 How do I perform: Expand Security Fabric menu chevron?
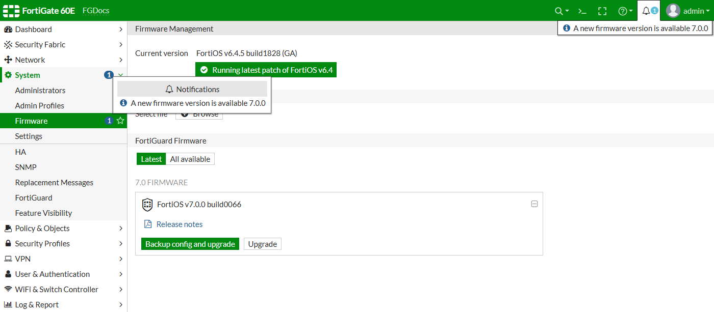coord(121,45)
